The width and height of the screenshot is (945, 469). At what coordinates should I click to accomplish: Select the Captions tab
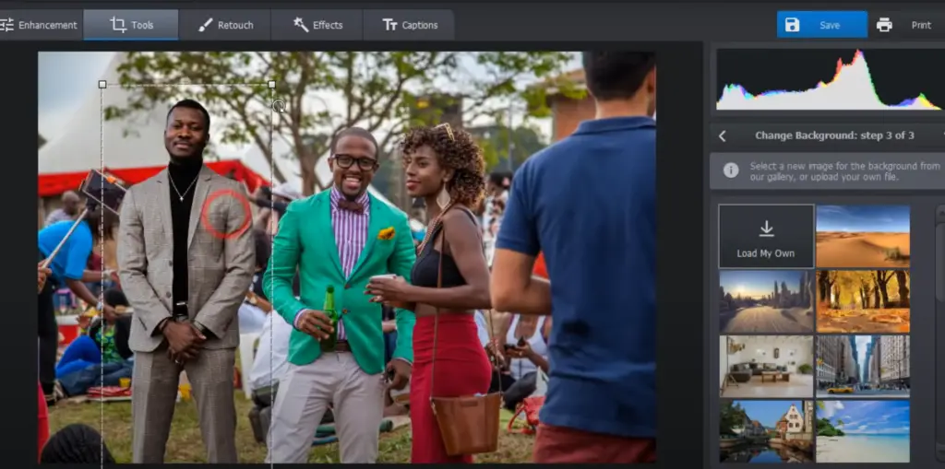(410, 25)
